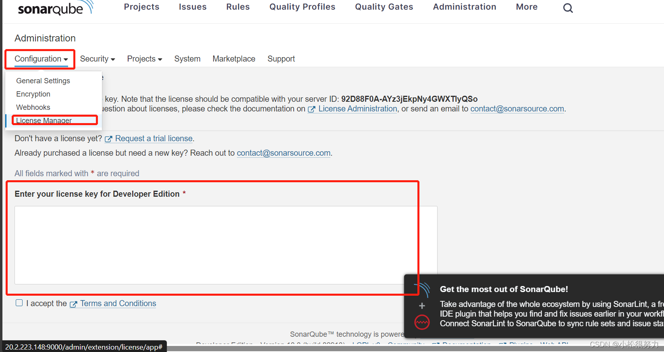Open Administration in top navigation
The width and height of the screenshot is (664, 352).
(x=465, y=7)
